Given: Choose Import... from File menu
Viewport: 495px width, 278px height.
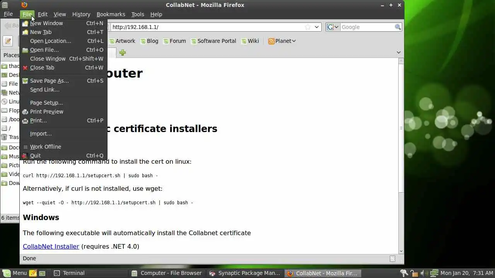Looking at the screenshot, I should [63, 134].
